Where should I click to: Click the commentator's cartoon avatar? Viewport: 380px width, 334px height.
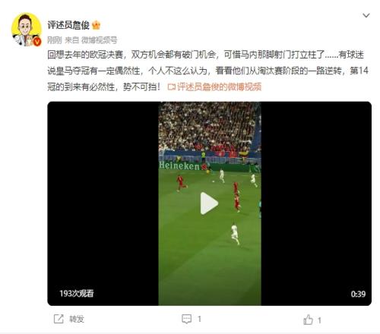26,30
